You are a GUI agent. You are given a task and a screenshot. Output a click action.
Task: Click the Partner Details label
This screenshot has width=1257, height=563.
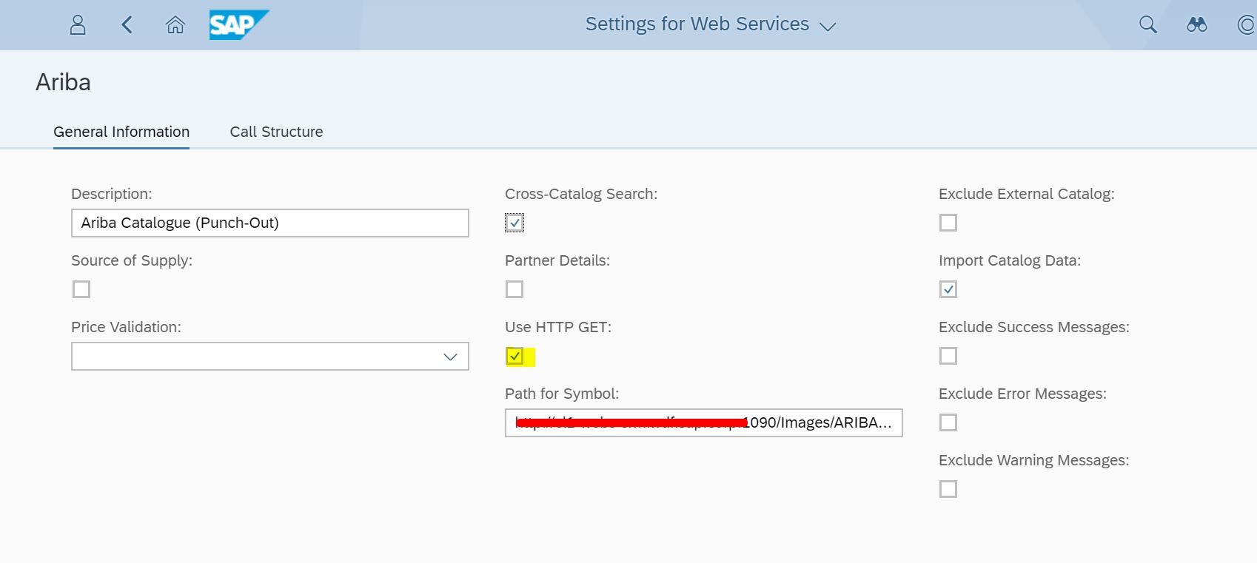[x=557, y=260]
